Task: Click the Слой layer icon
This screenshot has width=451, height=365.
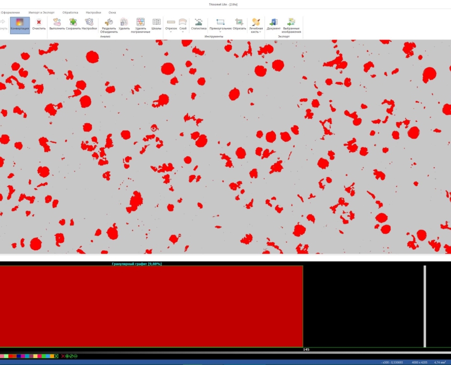Action: (183, 22)
